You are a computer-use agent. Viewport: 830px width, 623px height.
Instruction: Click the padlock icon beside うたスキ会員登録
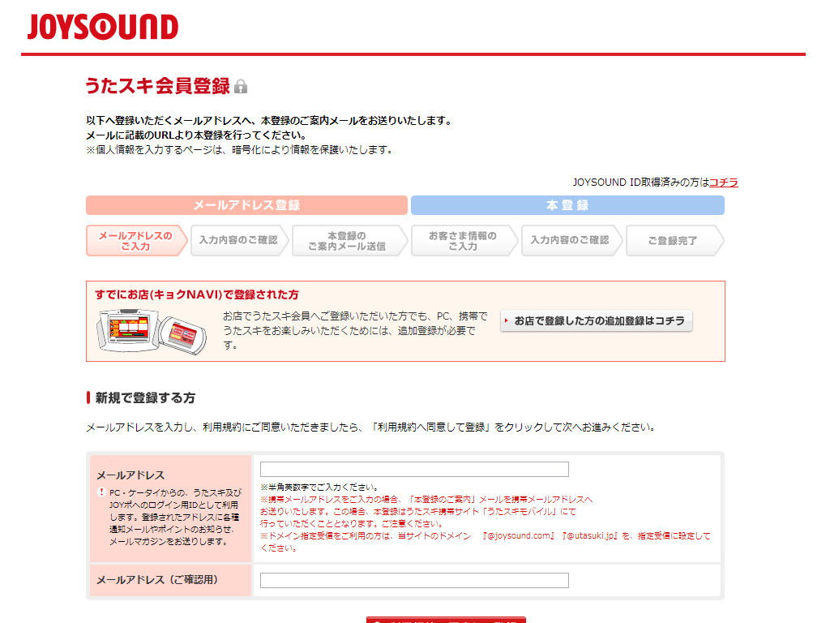[241, 86]
